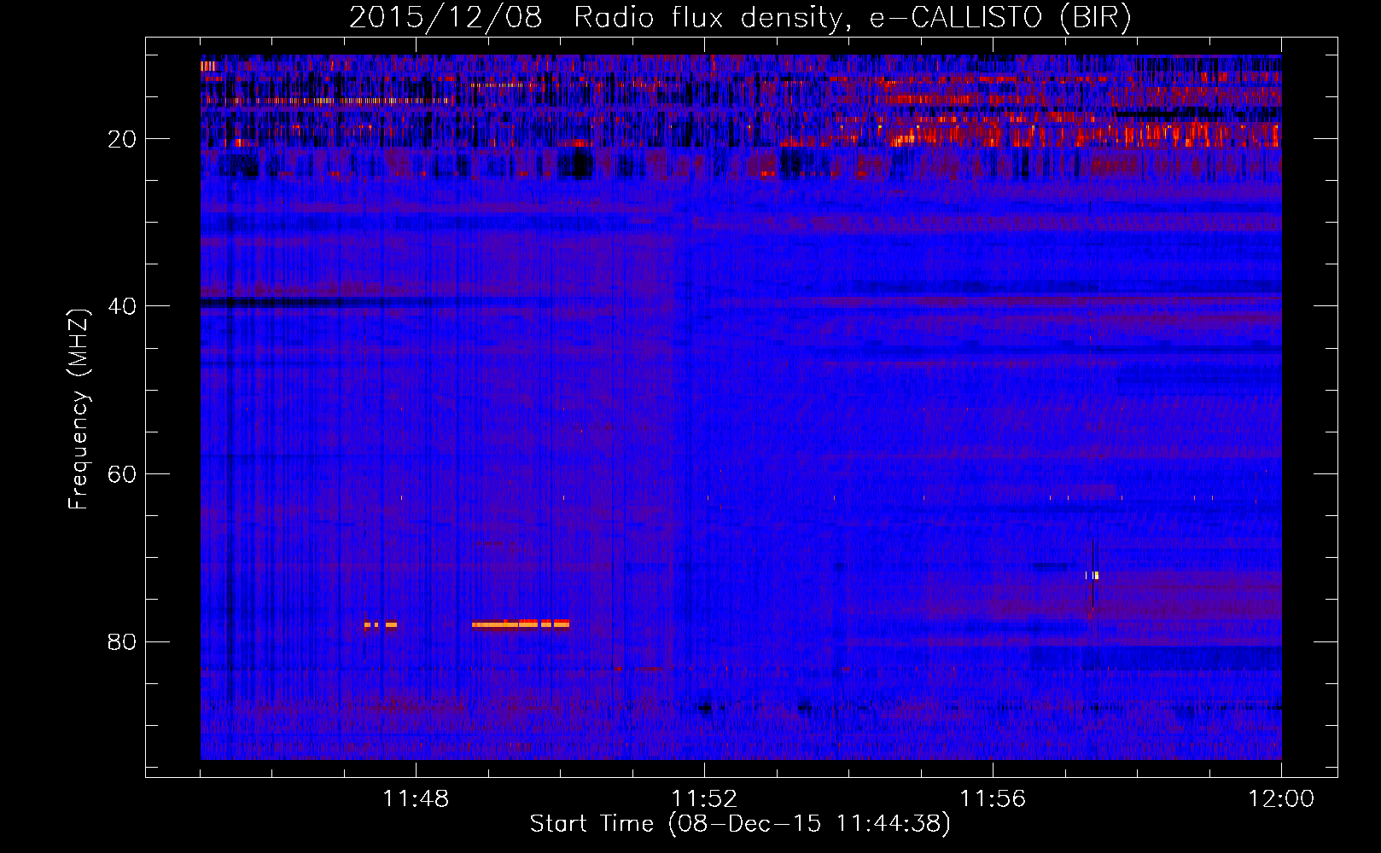
Task: Click the 11:48 time tick label
Action: pyautogui.click(x=416, y=799)
